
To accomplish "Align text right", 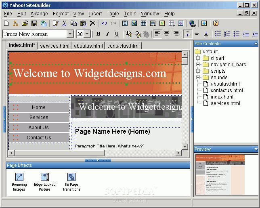I will [x=176, y=34].
